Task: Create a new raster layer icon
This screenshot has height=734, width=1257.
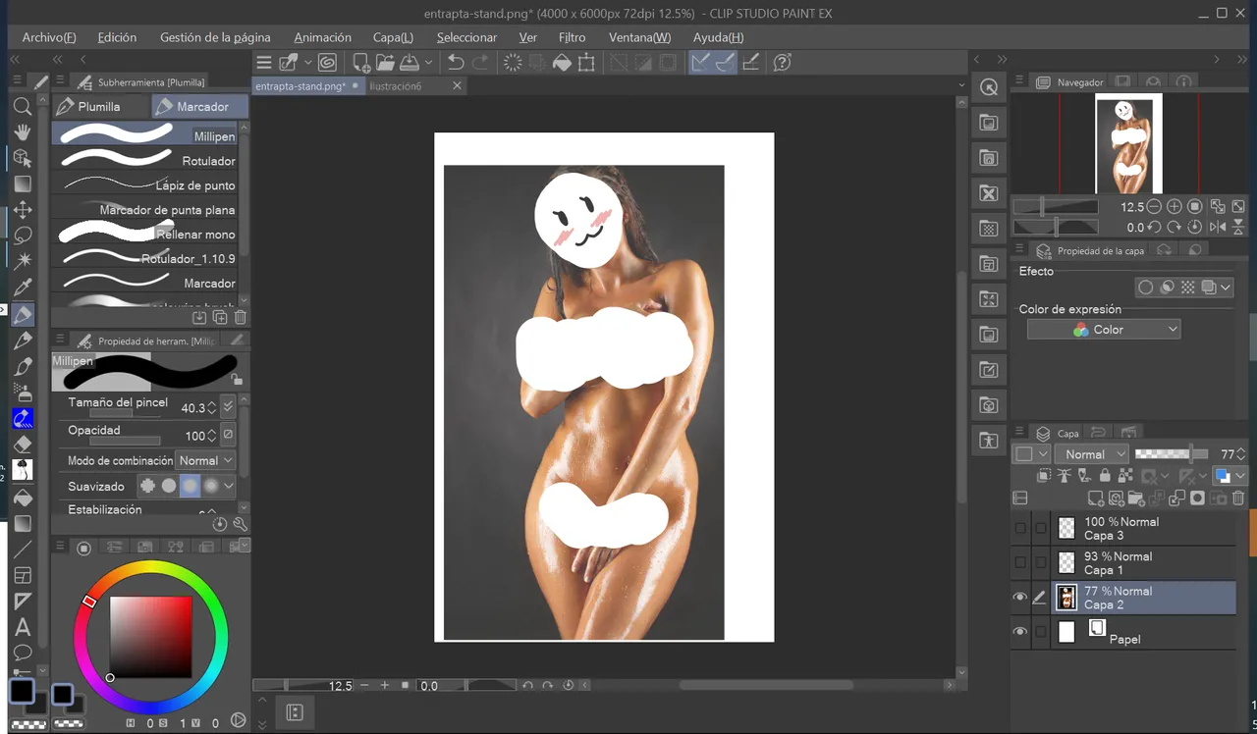Action: 1095,498
